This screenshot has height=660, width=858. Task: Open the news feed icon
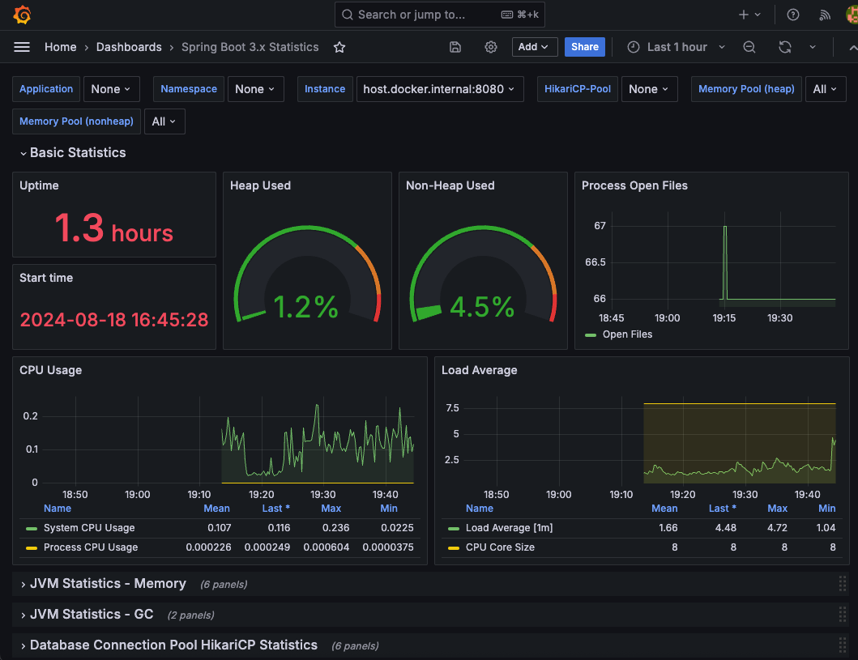tap(825, 15)
